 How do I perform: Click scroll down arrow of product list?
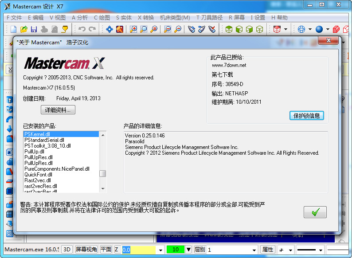[x=103, y=188]
